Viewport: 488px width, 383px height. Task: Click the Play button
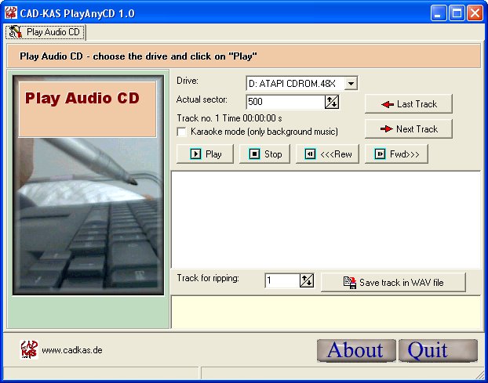click(x=206, y=154)
